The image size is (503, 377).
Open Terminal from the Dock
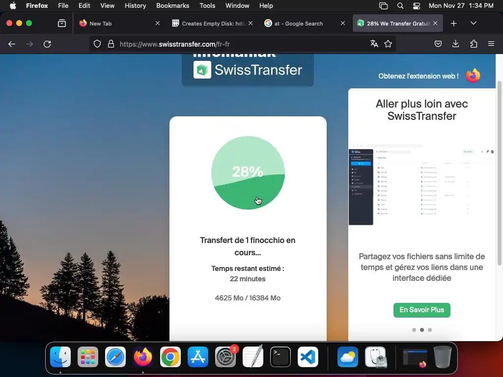(280, 357)
